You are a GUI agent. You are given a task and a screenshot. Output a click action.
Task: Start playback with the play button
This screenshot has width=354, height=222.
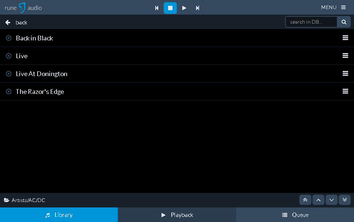[x=184, y=8]
